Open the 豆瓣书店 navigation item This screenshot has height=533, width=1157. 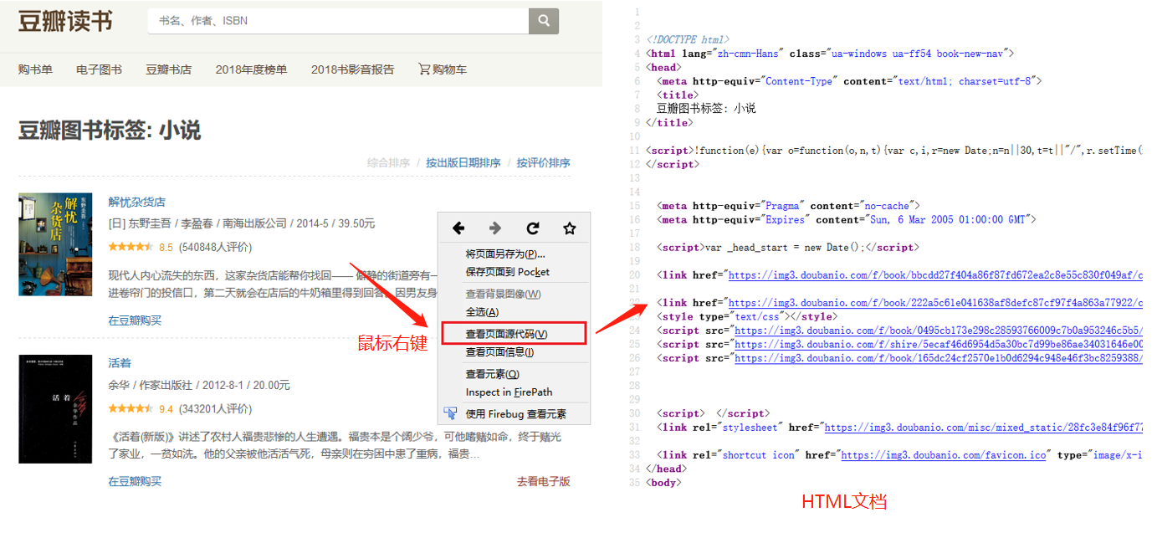coord(168,69)
